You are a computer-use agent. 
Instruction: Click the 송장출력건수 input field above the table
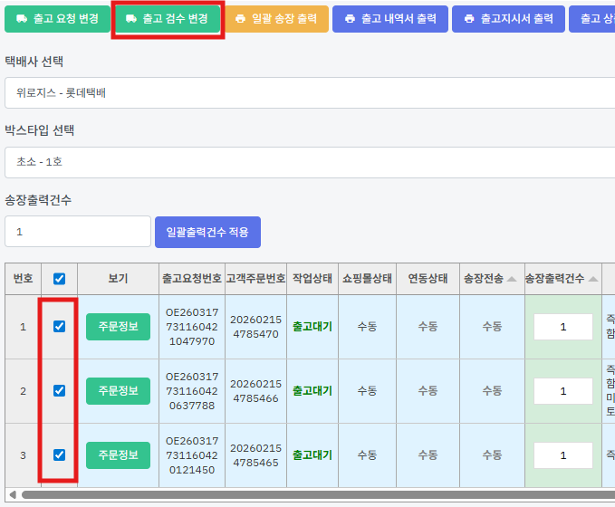click(78, 232)
